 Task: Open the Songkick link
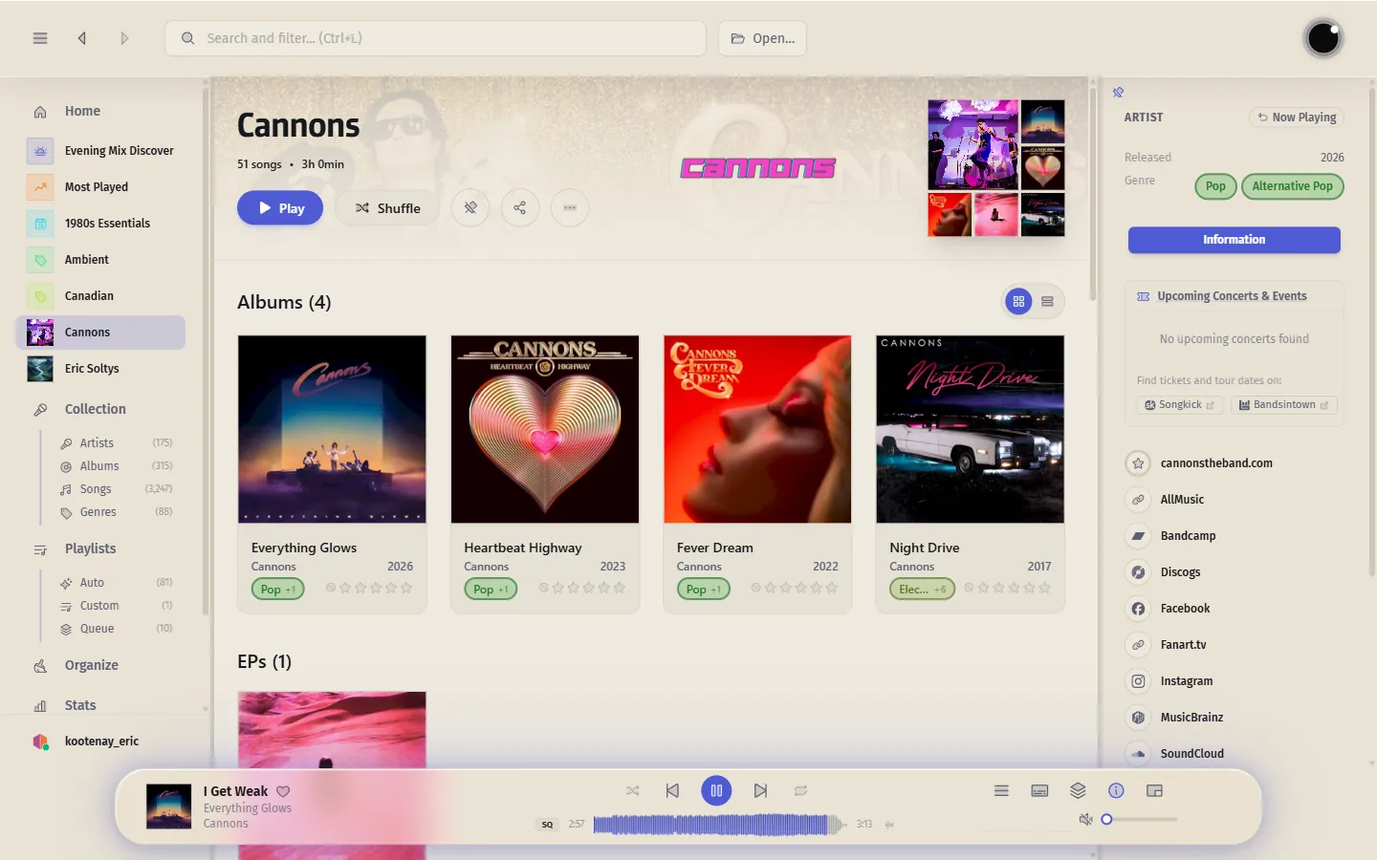pyautogui.click(x=1180, y=405)
